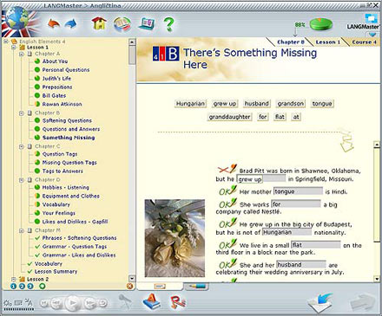Click the blue forward arrow
The height and width of the screenshot is (316, 382).
coord(71,24)
